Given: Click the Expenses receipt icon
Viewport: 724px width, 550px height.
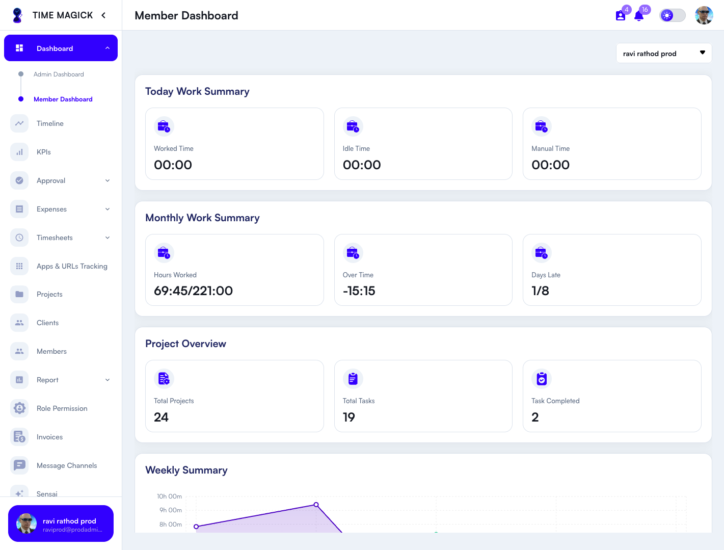Looking at the screenshot, I should pyautogui.click(x=19, y=209).
